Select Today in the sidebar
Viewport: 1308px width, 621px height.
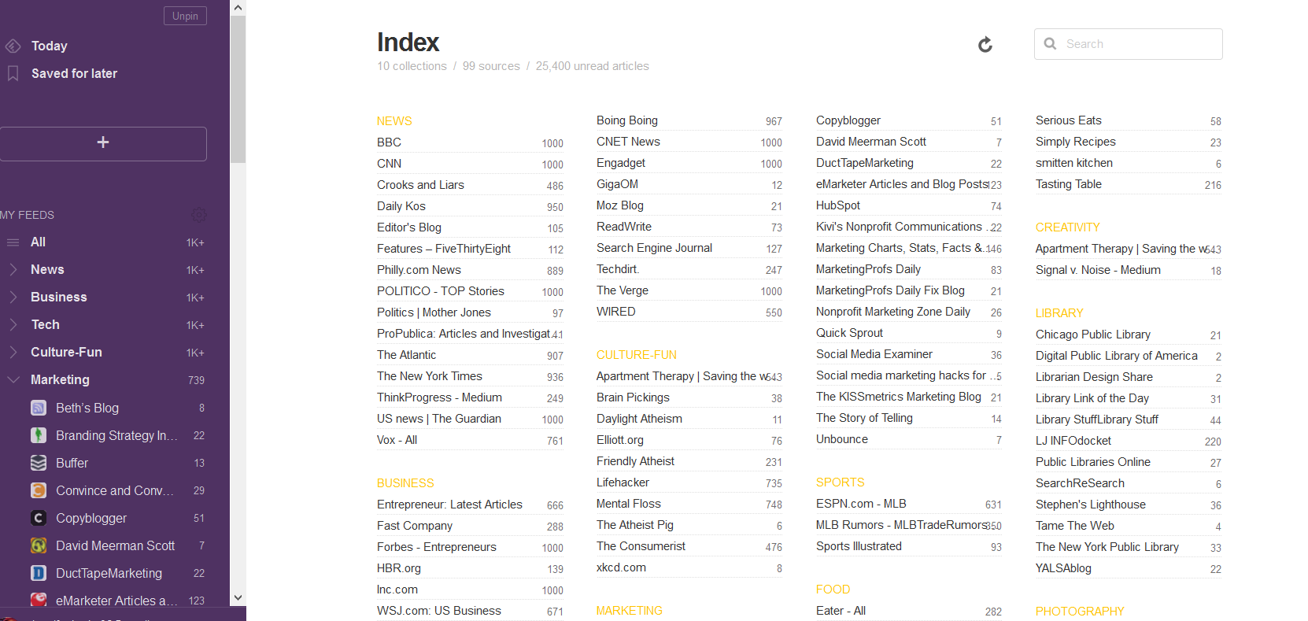pos(49,46)
